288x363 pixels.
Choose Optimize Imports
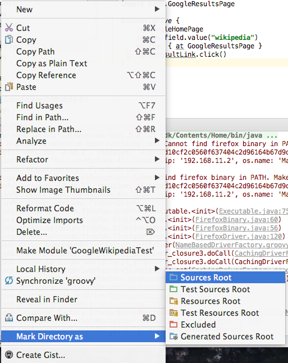click(83, 220)
